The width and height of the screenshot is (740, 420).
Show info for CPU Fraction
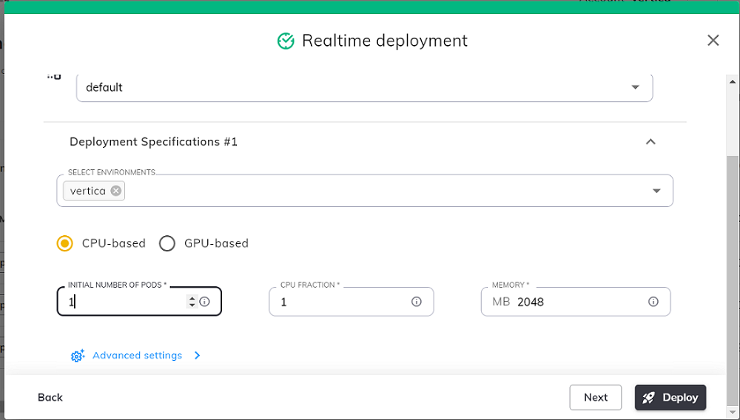point(416,302)
